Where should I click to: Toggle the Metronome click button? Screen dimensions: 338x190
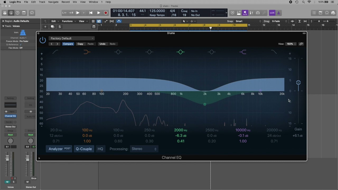pos(278,13)
